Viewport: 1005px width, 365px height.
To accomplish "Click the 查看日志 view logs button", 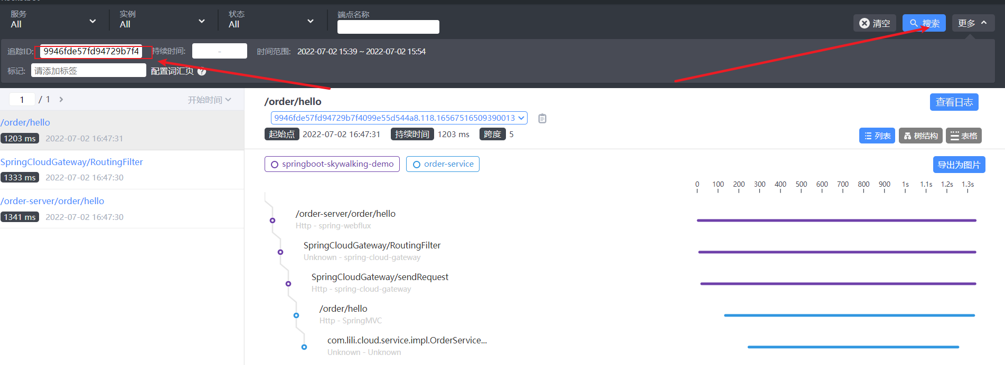I will click(x=954, y=102).
